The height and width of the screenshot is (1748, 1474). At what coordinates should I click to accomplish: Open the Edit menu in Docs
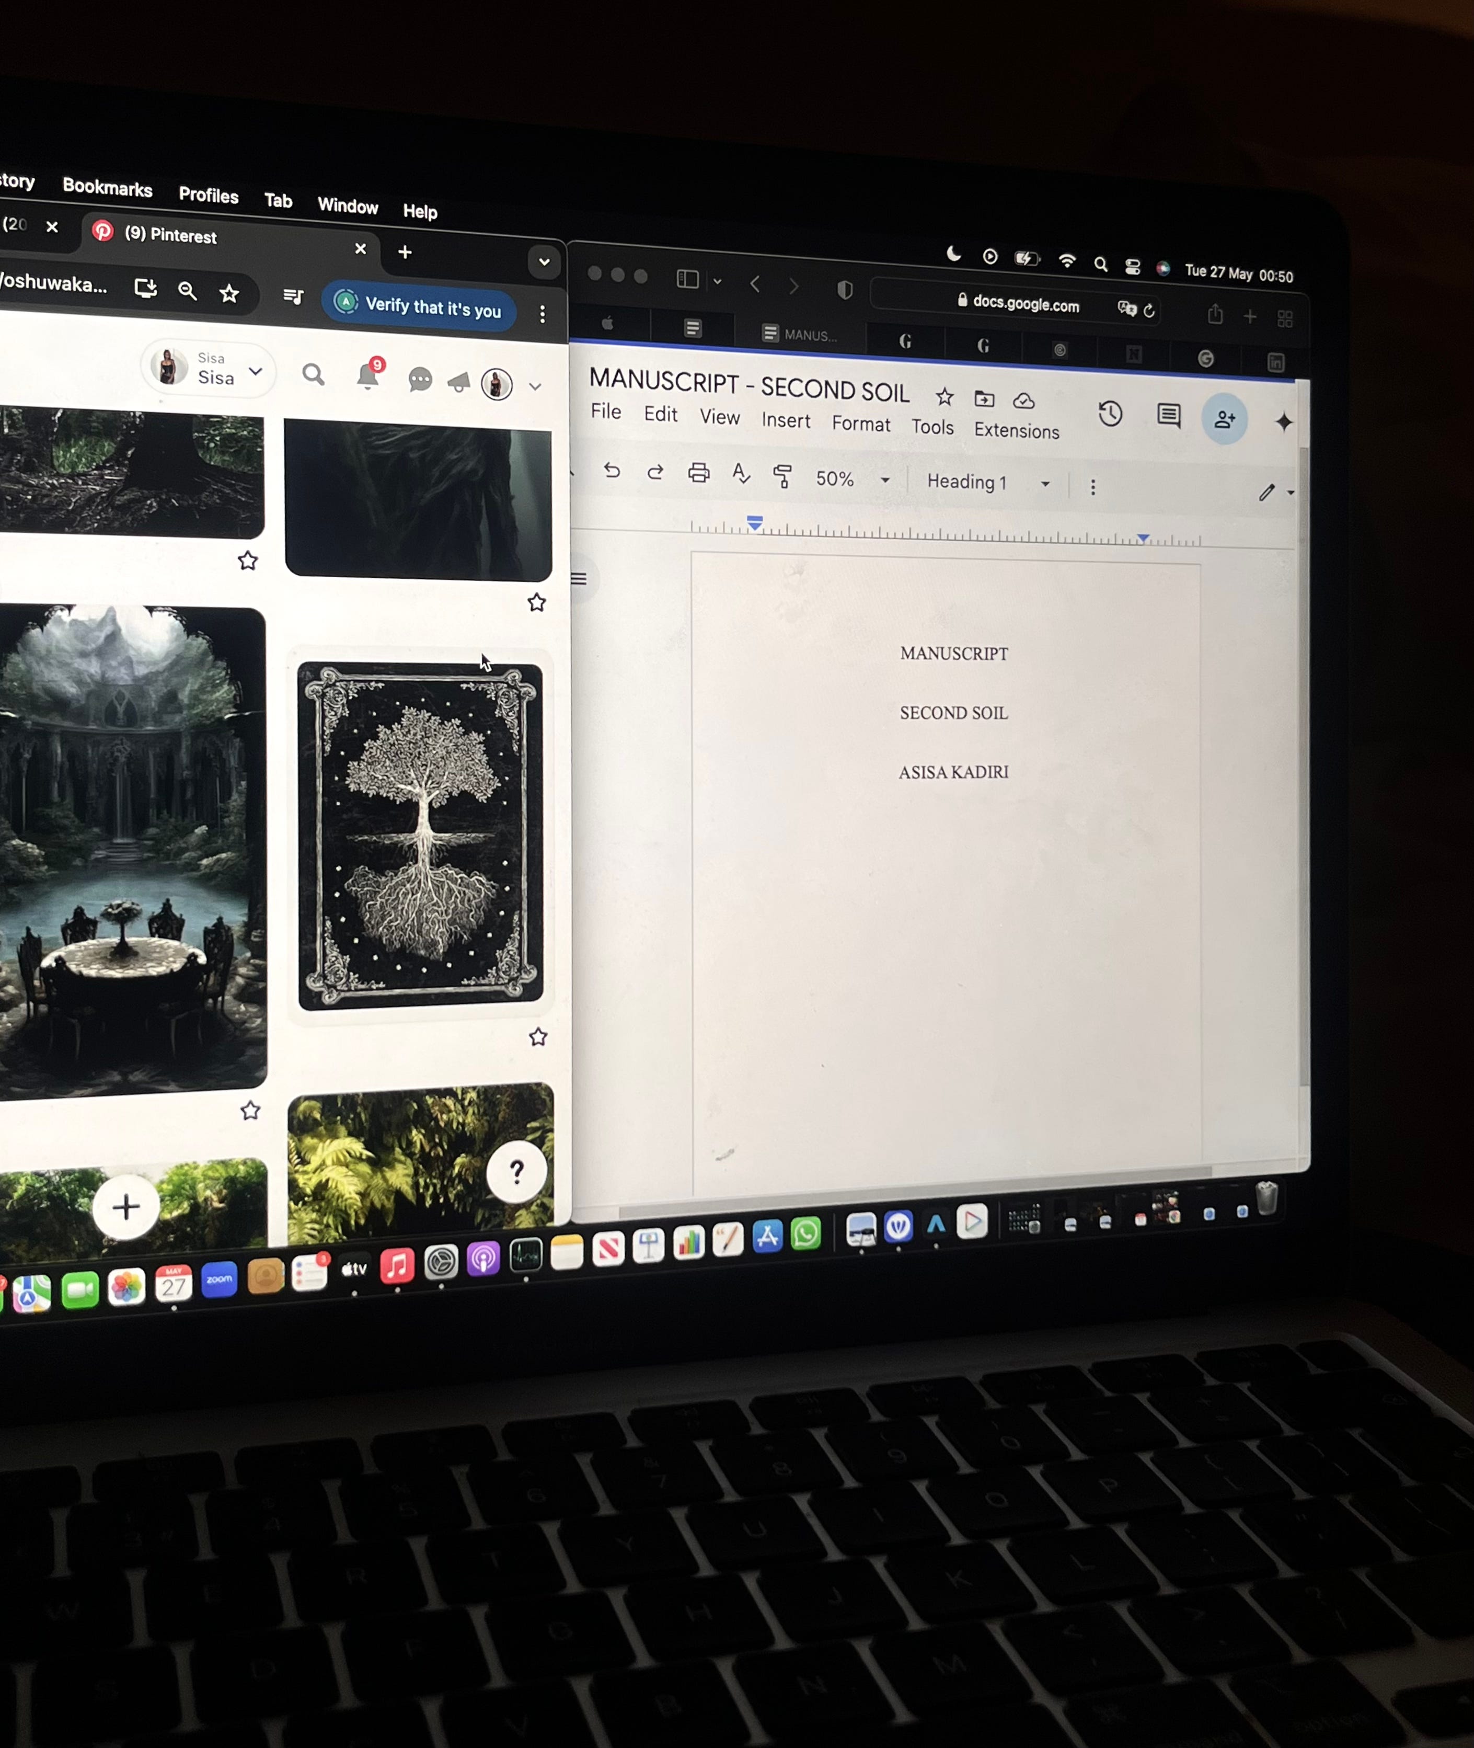click(660, 414)
